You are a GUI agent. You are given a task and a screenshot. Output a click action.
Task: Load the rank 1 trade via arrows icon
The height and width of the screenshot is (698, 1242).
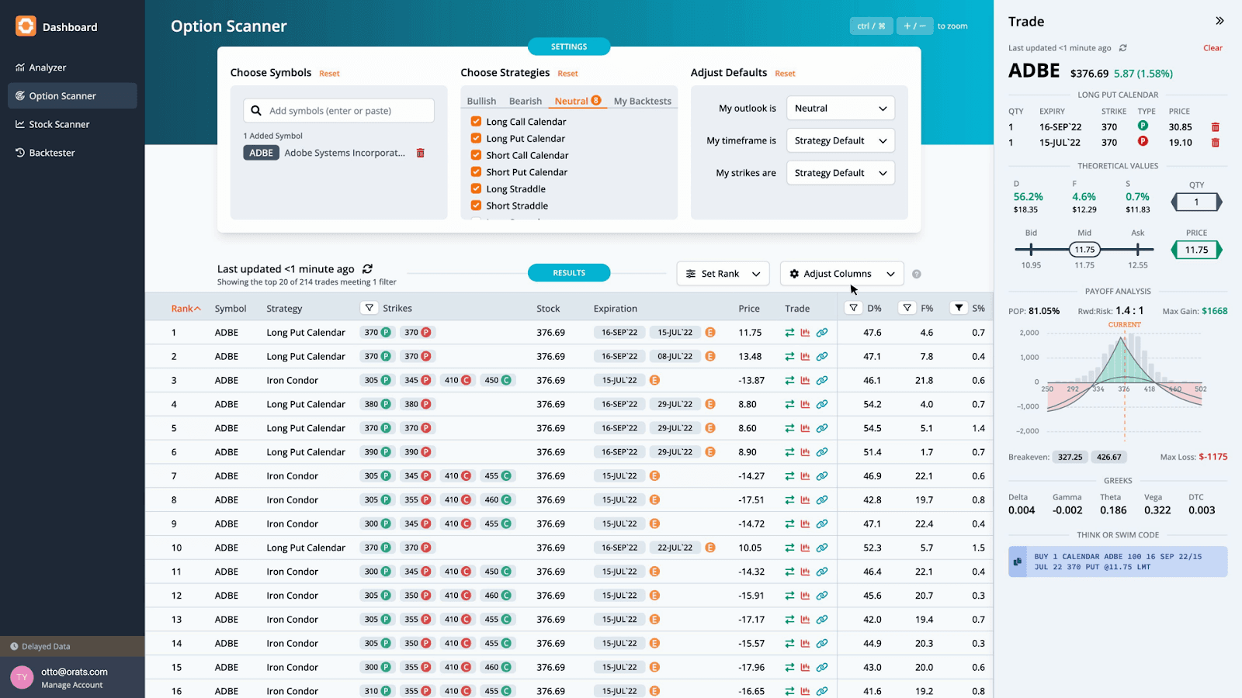coord(789,333)
